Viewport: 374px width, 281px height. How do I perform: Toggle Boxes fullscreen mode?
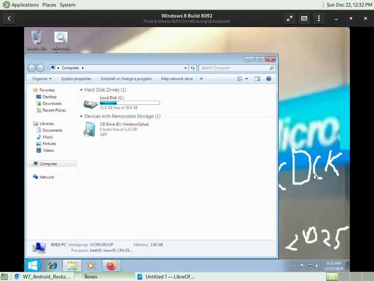[290, 18]
